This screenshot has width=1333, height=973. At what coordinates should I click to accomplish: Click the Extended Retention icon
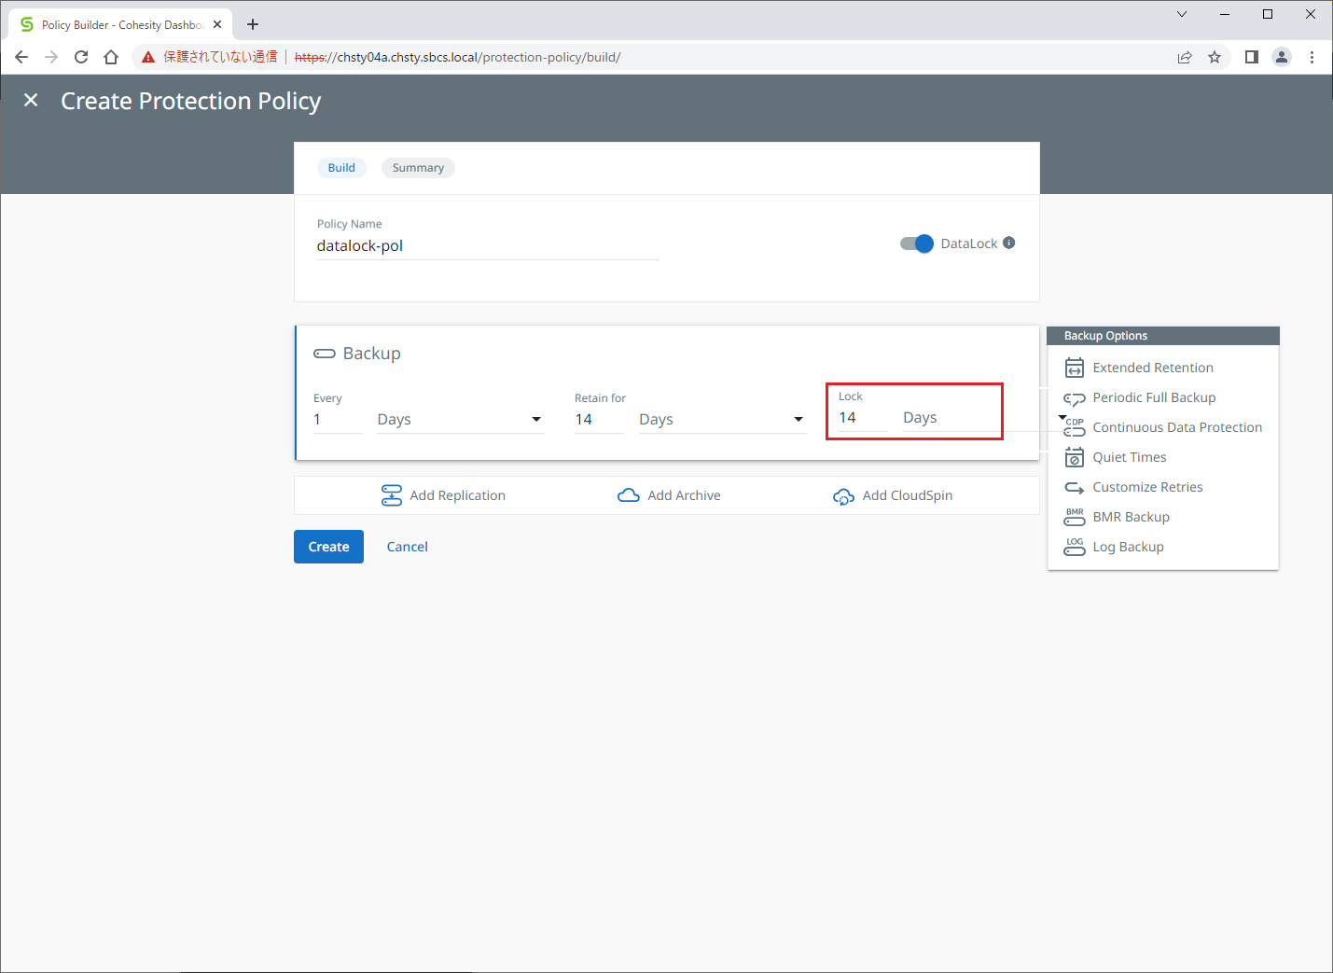coord(1075,368)
